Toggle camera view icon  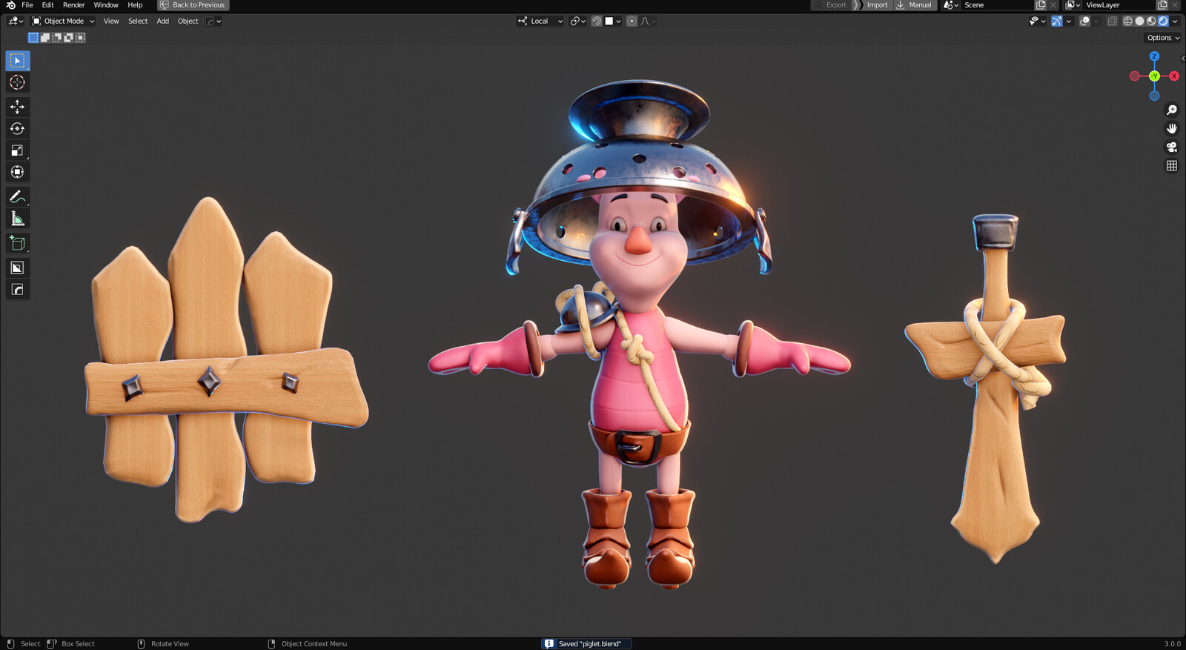pyautogui.click(x=1171, y=147)
